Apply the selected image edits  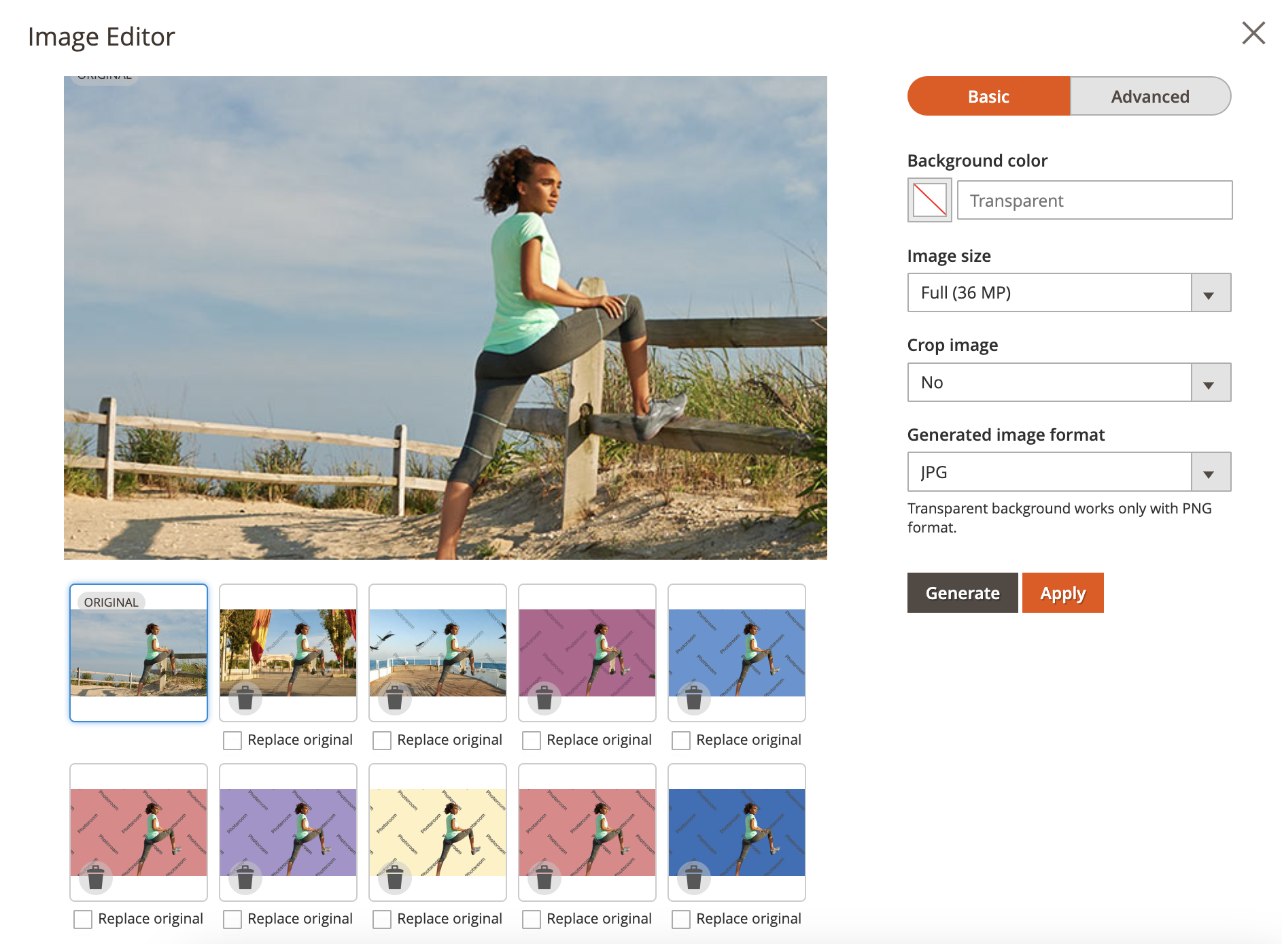1062,592
